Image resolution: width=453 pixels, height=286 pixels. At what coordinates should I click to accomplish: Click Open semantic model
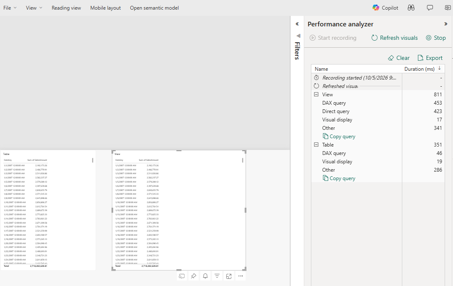pyautogui.click(x=154, y=8)
